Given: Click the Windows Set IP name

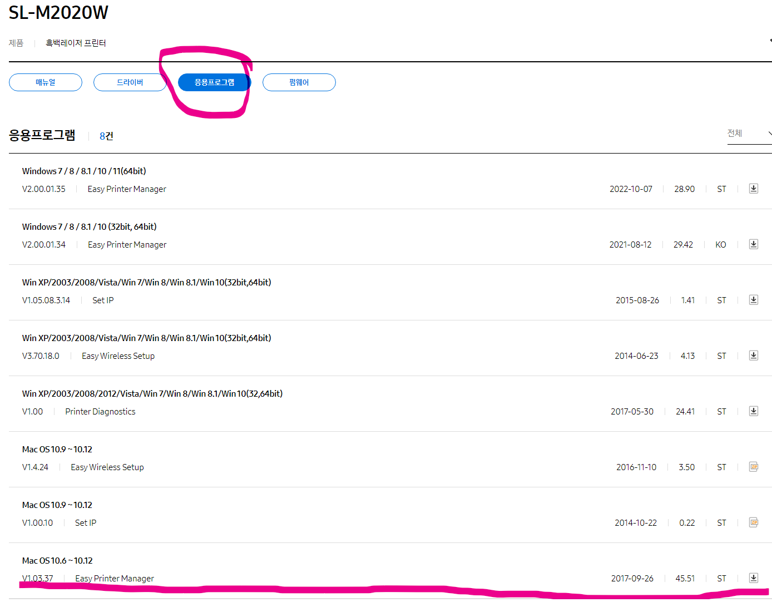Looking at the screenshot, I should (103, 300).
